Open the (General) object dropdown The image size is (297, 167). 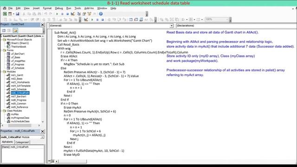point(172,26)
